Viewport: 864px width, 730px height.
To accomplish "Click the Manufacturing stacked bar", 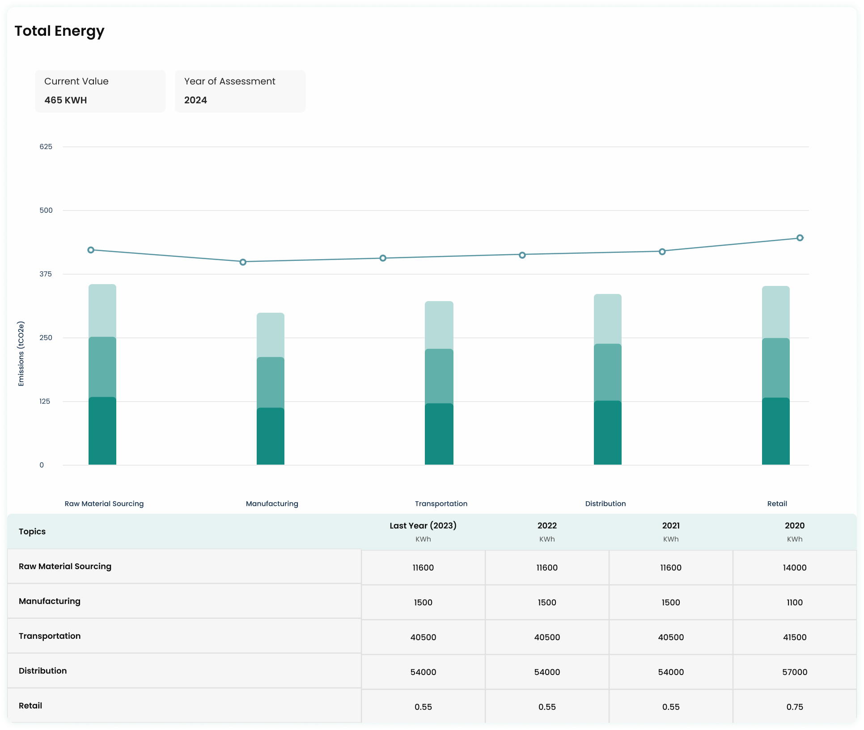I will click(271, 389).
